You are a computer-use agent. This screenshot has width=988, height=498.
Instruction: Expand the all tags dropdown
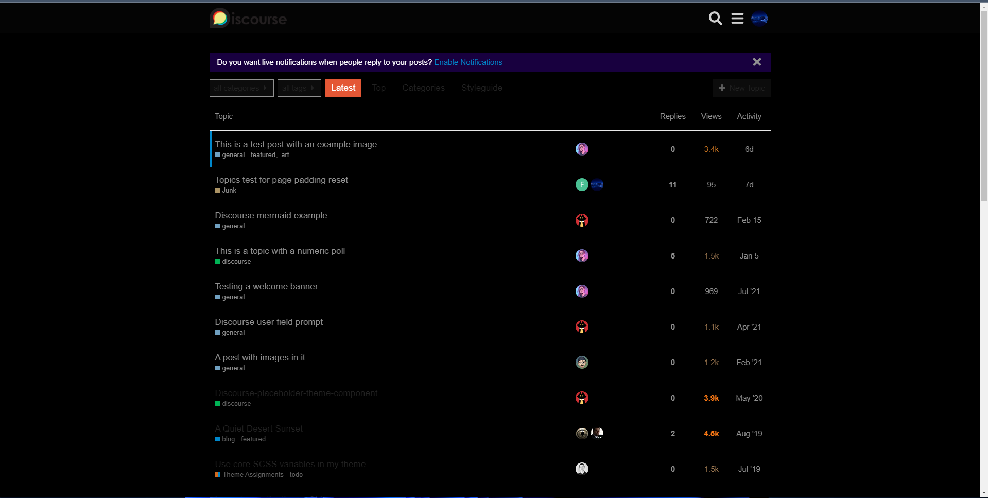pyautogui.click(x=299, y=88)
